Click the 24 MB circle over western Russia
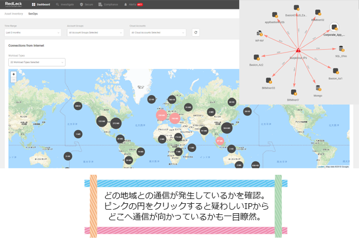 pyautogui.click(x=188, y=107)
